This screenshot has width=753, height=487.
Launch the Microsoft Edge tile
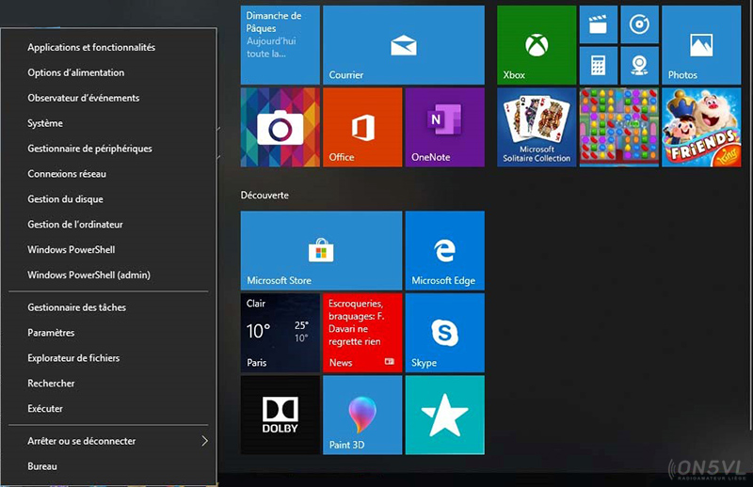[x=444, y=250]
